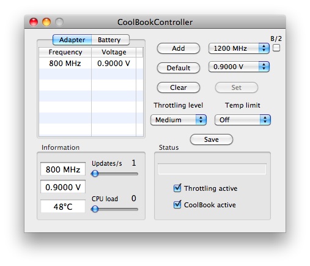Click the 800 MHz information field
This screenshot has height=266, width=310.
[x=63, y=169]
